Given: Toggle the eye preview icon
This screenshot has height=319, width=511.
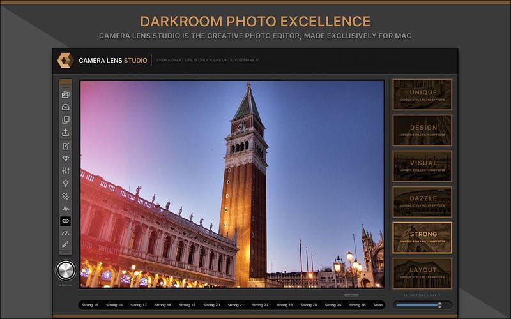Looking at the screenshot, I should coord(66,221).
